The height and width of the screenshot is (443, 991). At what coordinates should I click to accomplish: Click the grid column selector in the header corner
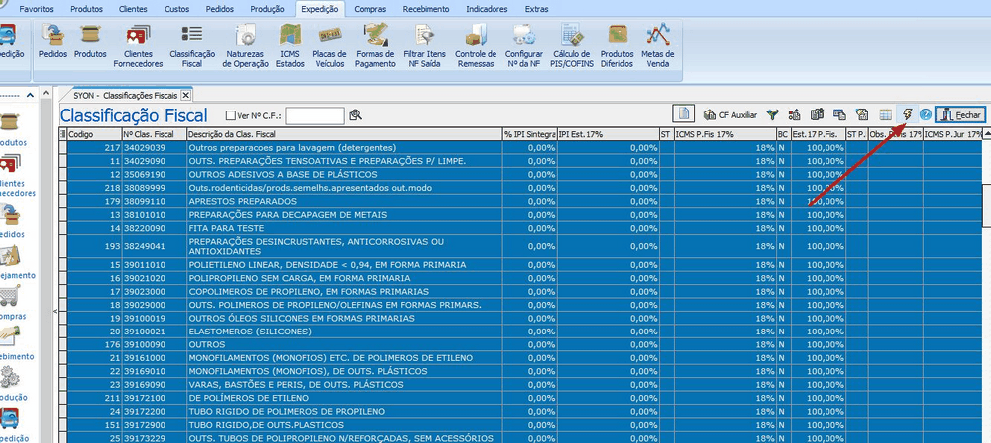pos(63,133)
